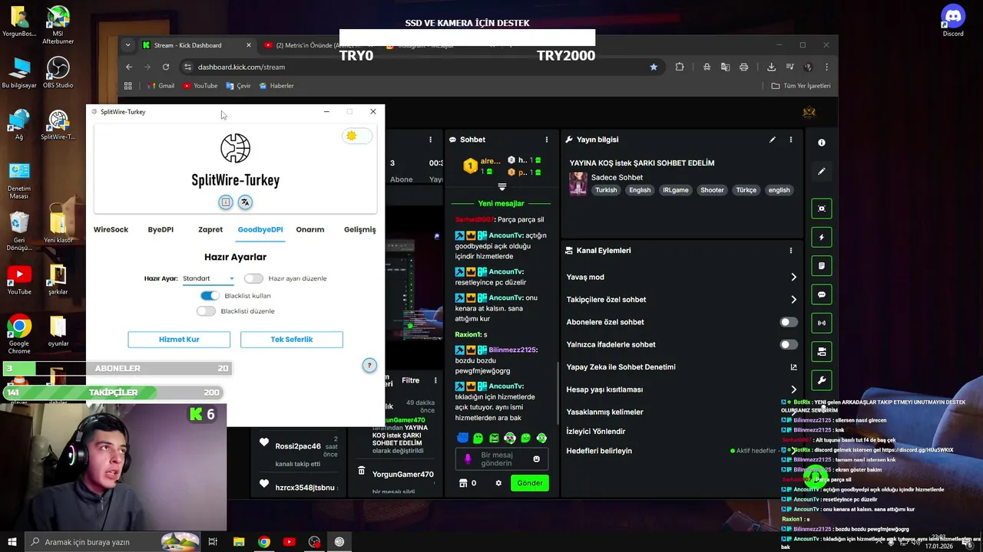Viewport: 983px width, 552px height.
Task: Open the Gelişmiş tab
Action: (x=359, y=229)
